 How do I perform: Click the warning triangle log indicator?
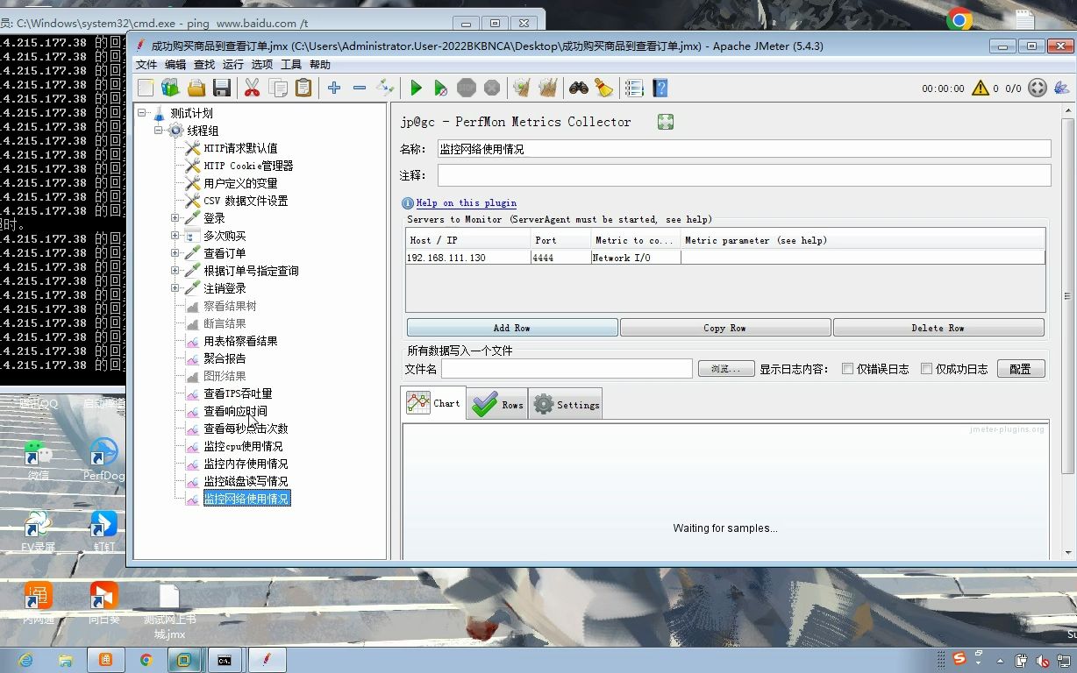981,88
